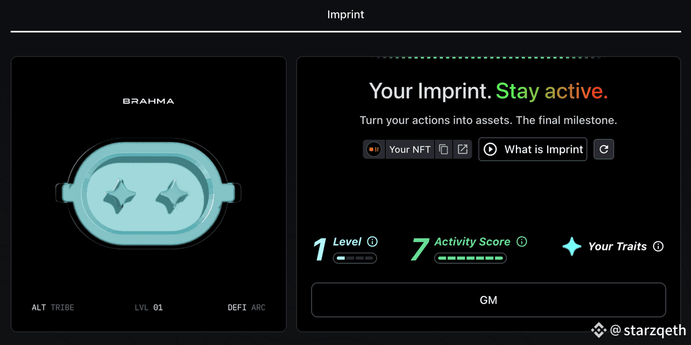Click the Your Imprint. Stay active. heading
This screenshot has width=691, height=345.
tap(488, 91)
